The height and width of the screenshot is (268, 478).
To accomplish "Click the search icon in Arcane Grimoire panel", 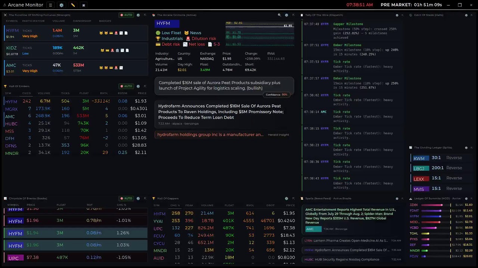I will (279, 15).
